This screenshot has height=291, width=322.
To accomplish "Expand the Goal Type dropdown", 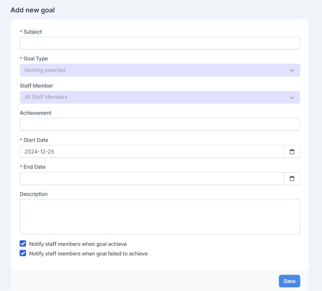I will click(160, 70).
